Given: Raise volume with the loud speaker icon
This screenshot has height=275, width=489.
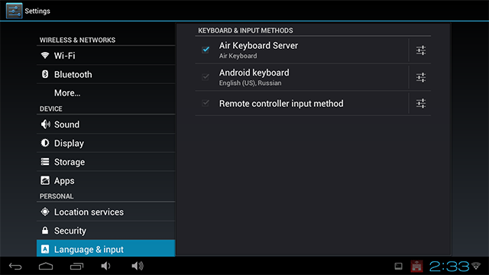Looking at the screenshot, I should (138, 266).
